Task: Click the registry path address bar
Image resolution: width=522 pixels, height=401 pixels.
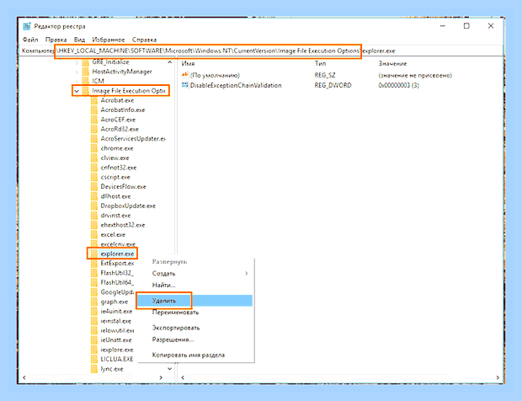Action: click(x=261, y=51)
